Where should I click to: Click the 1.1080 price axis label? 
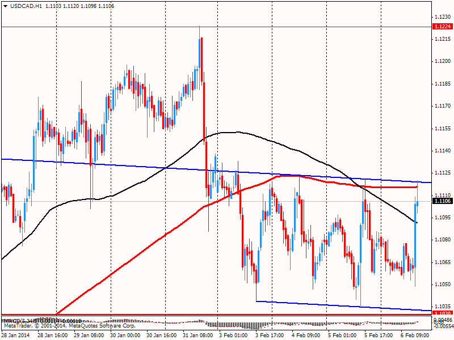(443, 240)
